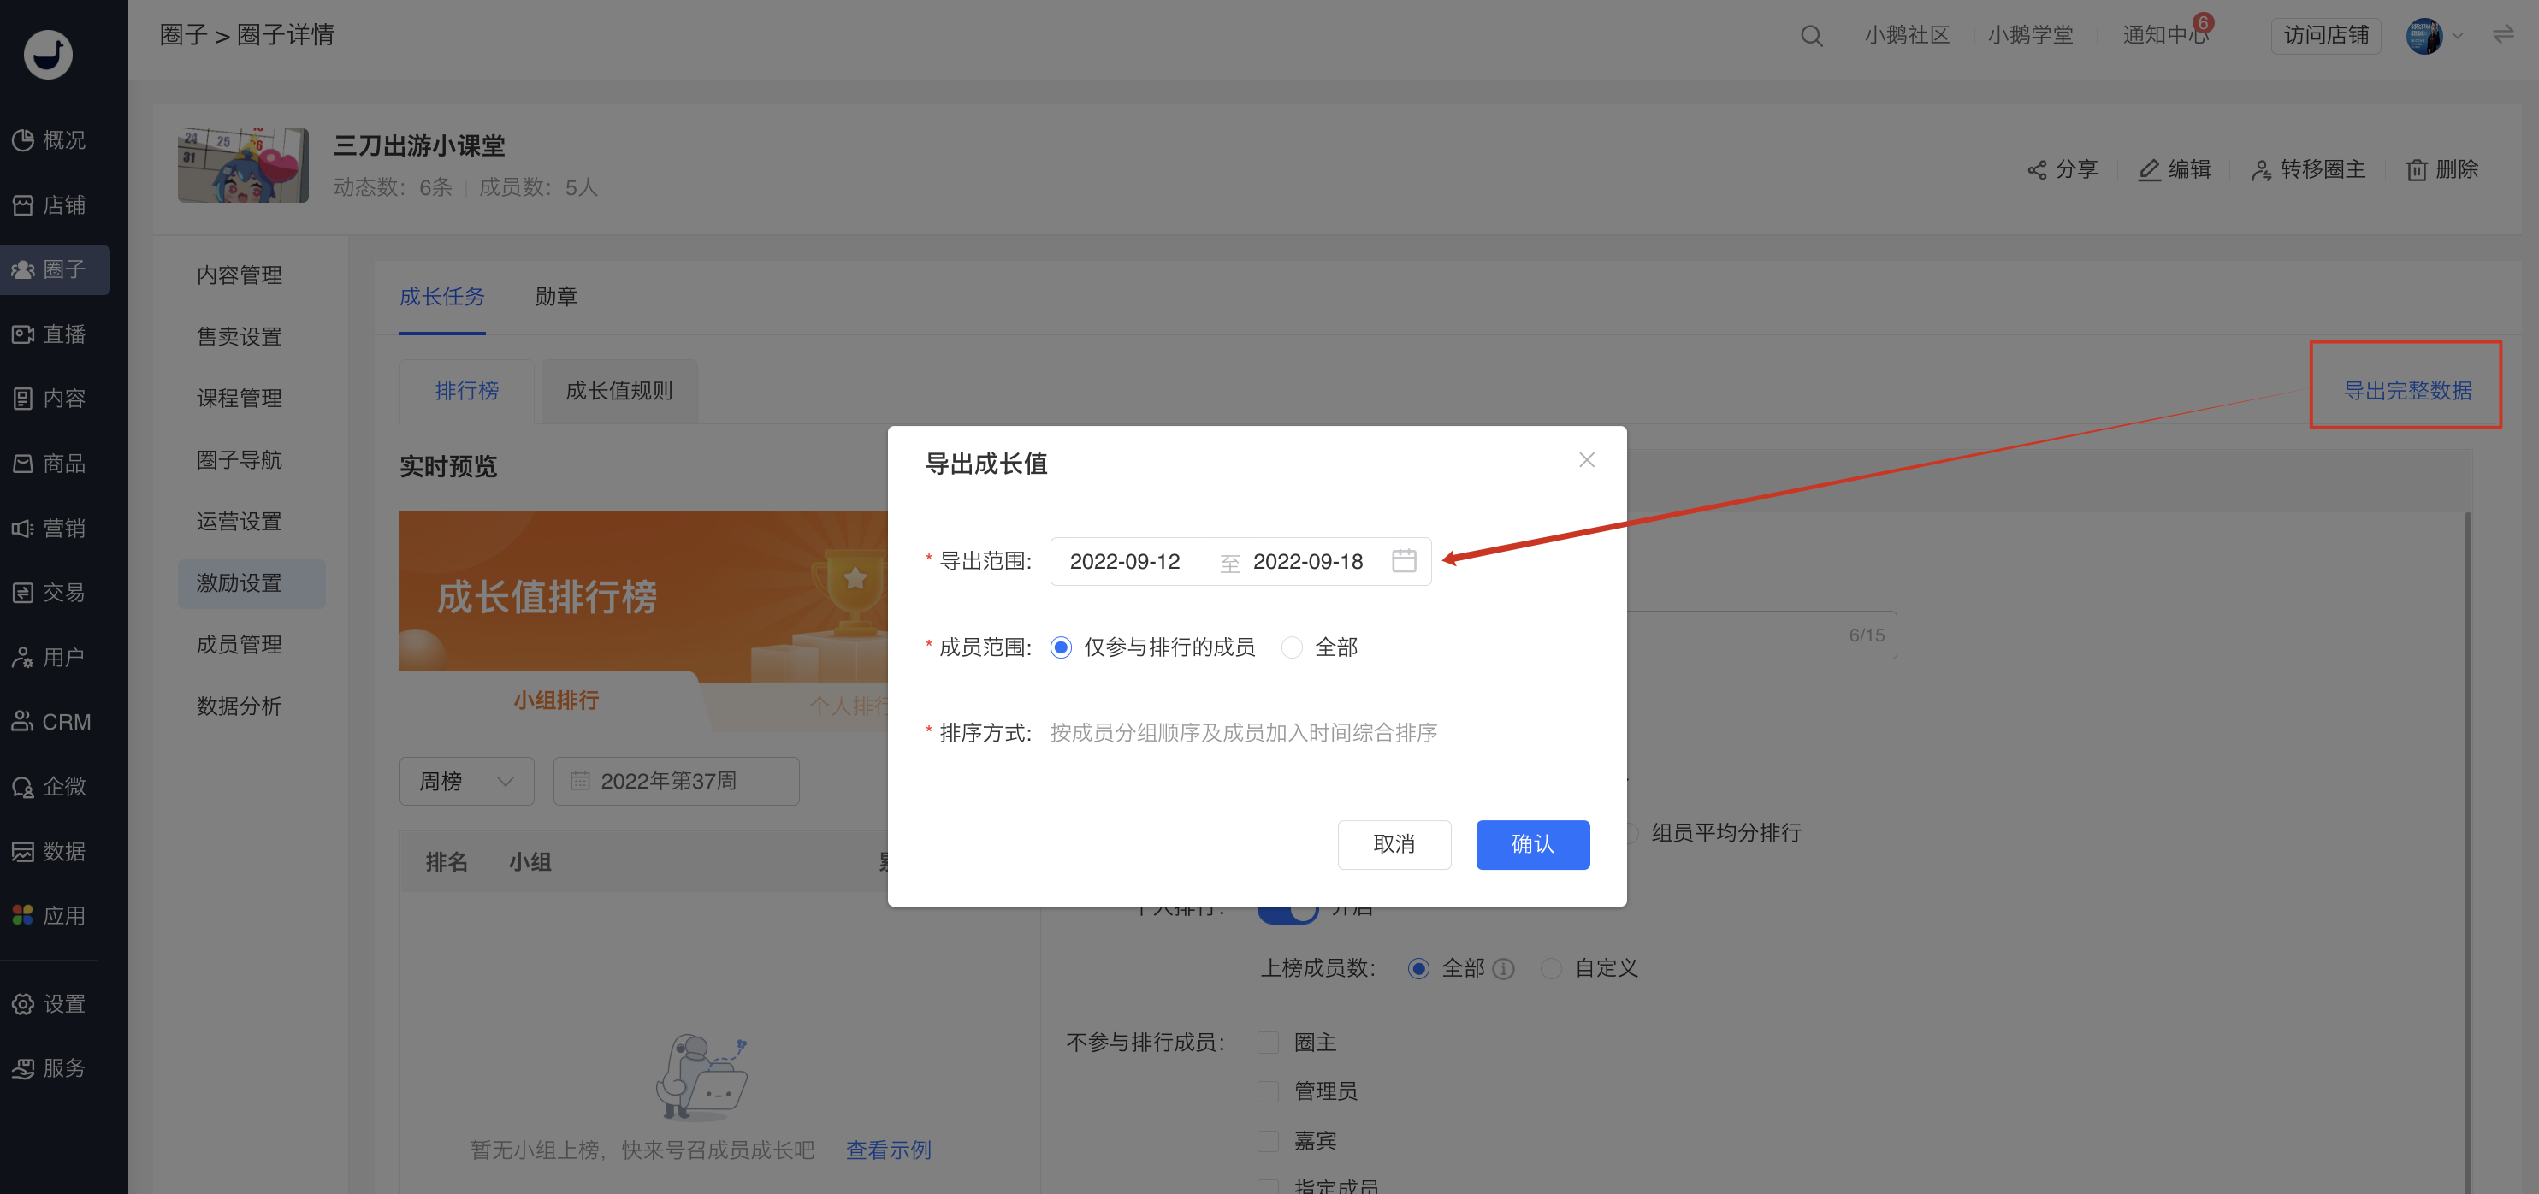Click the search magnifier icon
This screenshot has height=1194, width=2539.
click(1811, 35)
